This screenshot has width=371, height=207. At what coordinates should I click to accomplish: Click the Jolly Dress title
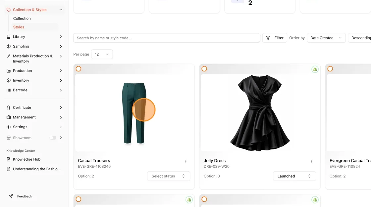(215, 160)
